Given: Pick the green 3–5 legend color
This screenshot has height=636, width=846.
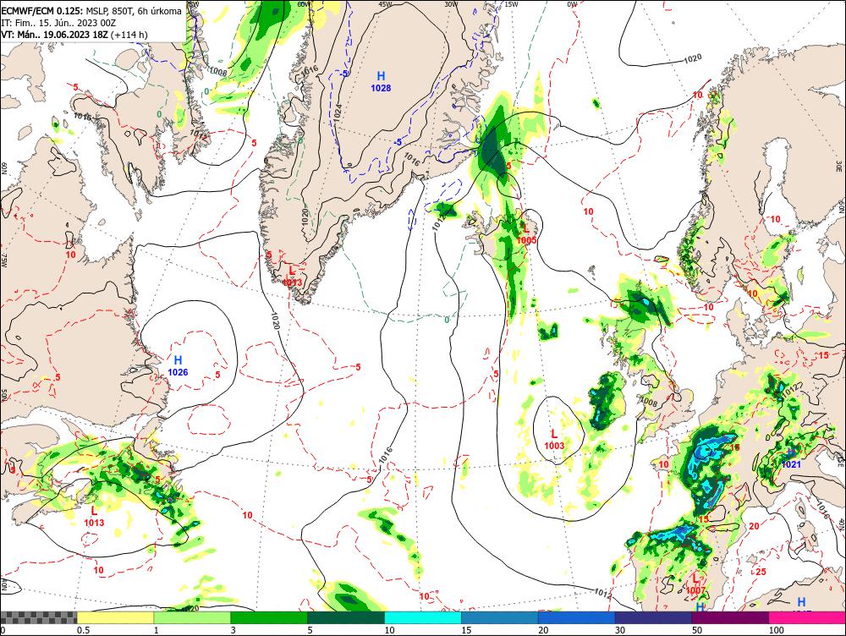Looking at the screenshot, I should click(269, 617).
